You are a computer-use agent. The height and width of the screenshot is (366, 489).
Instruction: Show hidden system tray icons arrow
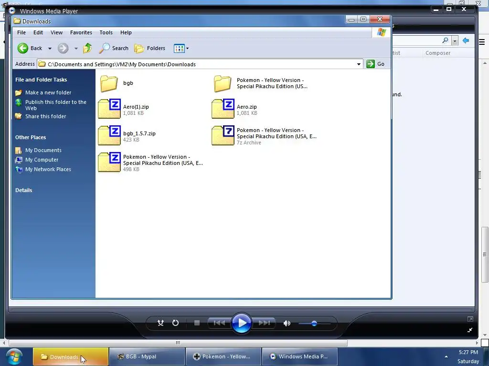(x=446, y=356)
